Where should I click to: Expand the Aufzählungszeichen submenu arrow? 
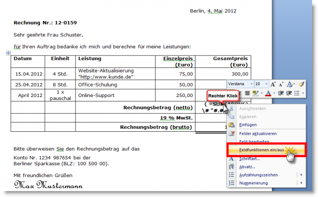click(x=301, y=175)
